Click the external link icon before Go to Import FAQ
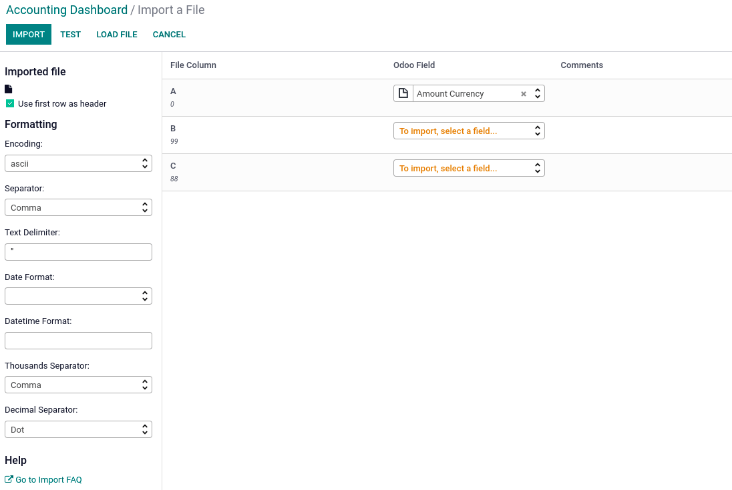Viewport: 732px width, 490px height. pyautogui.click(x=9, y=479)
